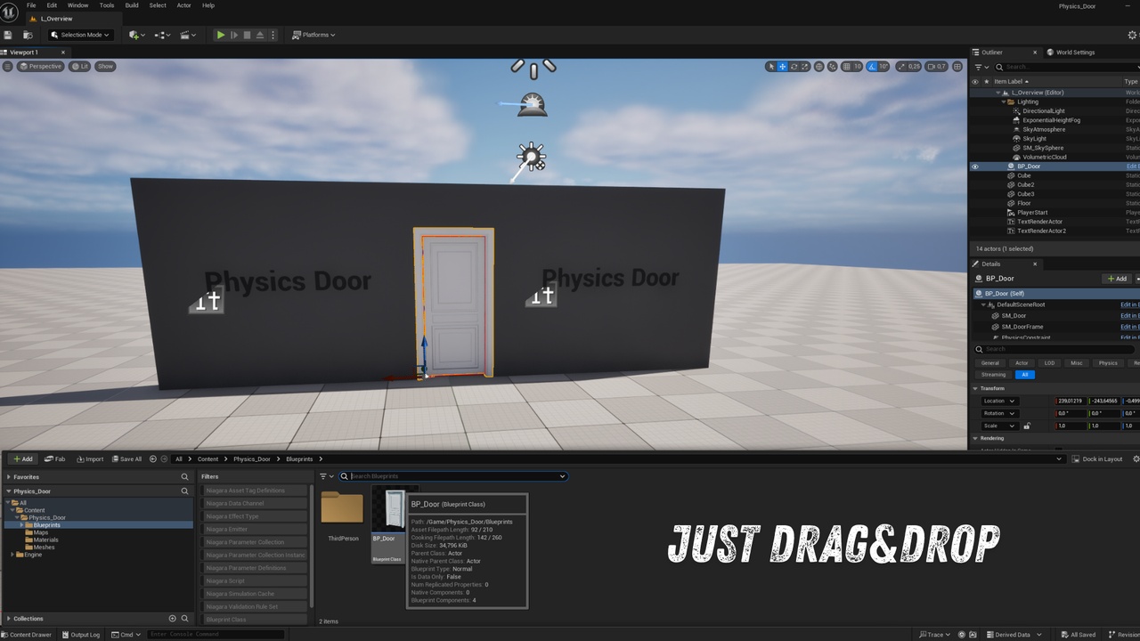Activate the scale tool in viewport
Viewport: 1140px width, 641px height.
point(806,66)
